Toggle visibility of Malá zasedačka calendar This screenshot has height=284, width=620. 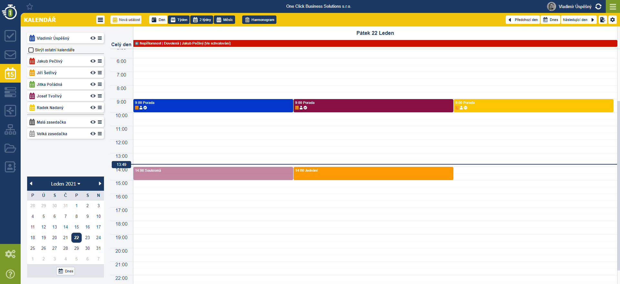tap(93, 122)
